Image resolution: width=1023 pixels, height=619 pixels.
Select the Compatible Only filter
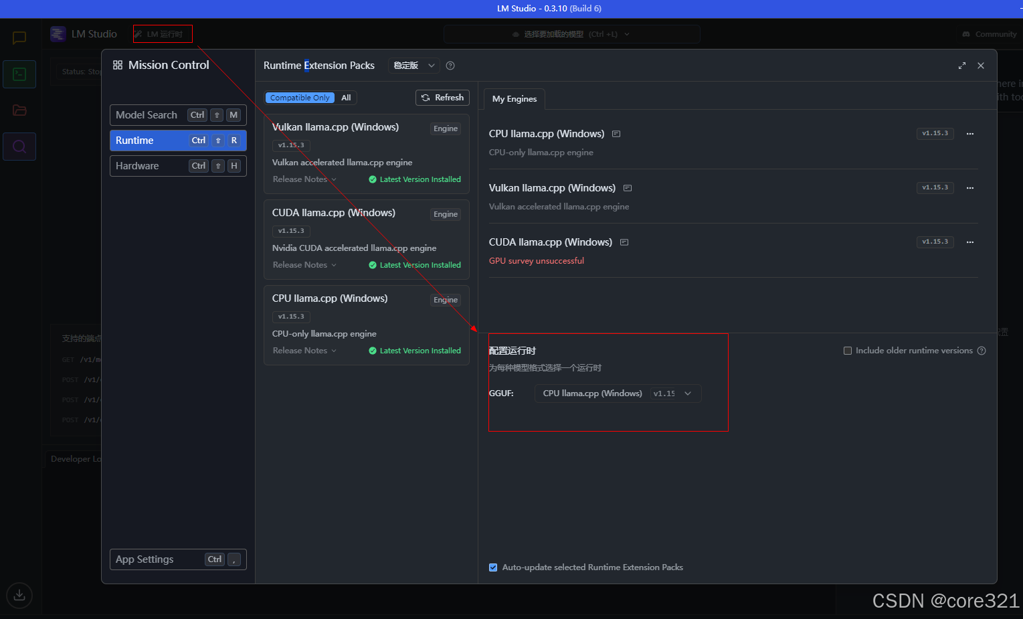[300, 98]
